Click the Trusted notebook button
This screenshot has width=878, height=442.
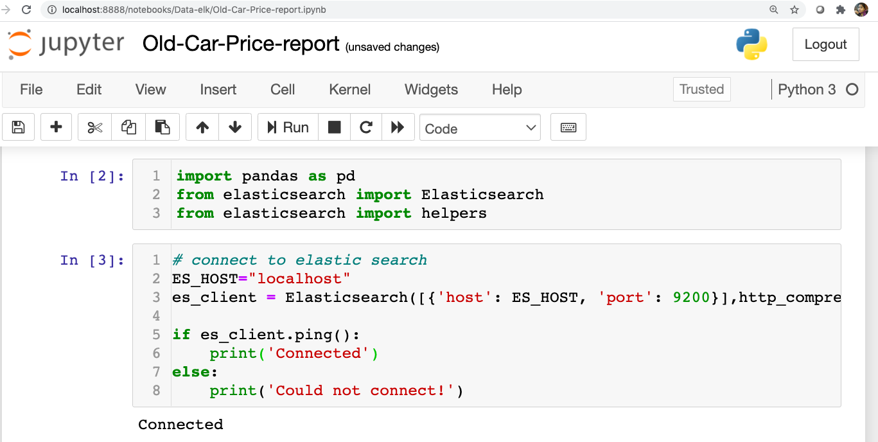pos(702,89)
